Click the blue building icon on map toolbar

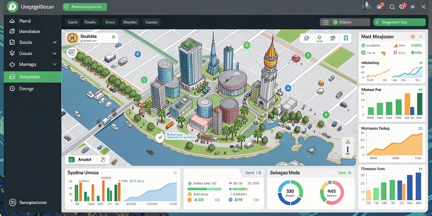tap(346, 38)
